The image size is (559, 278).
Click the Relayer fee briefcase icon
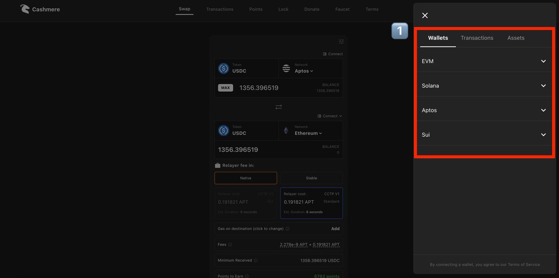[218, 165]
